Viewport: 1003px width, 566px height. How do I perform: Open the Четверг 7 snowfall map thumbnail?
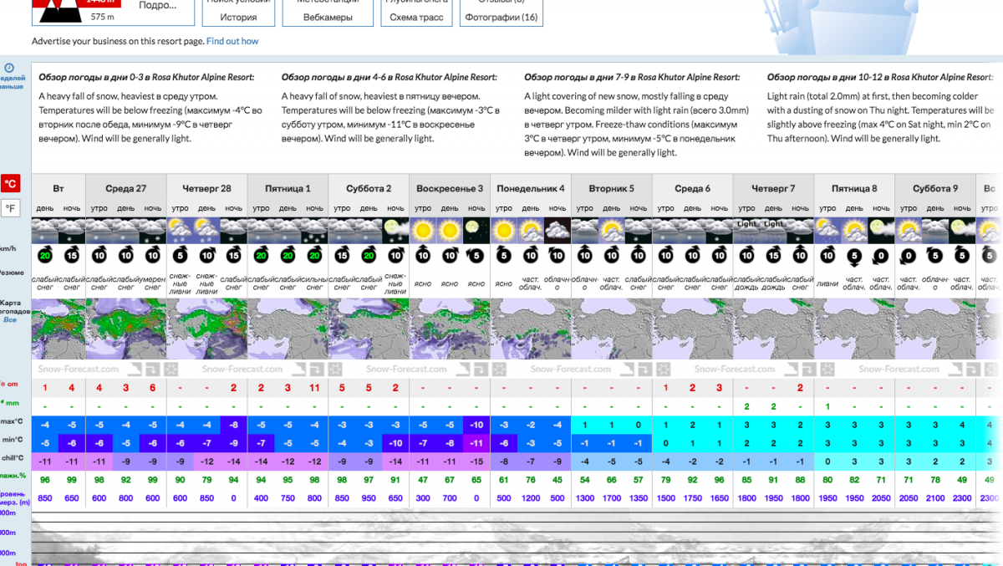[x=773, y=329]
